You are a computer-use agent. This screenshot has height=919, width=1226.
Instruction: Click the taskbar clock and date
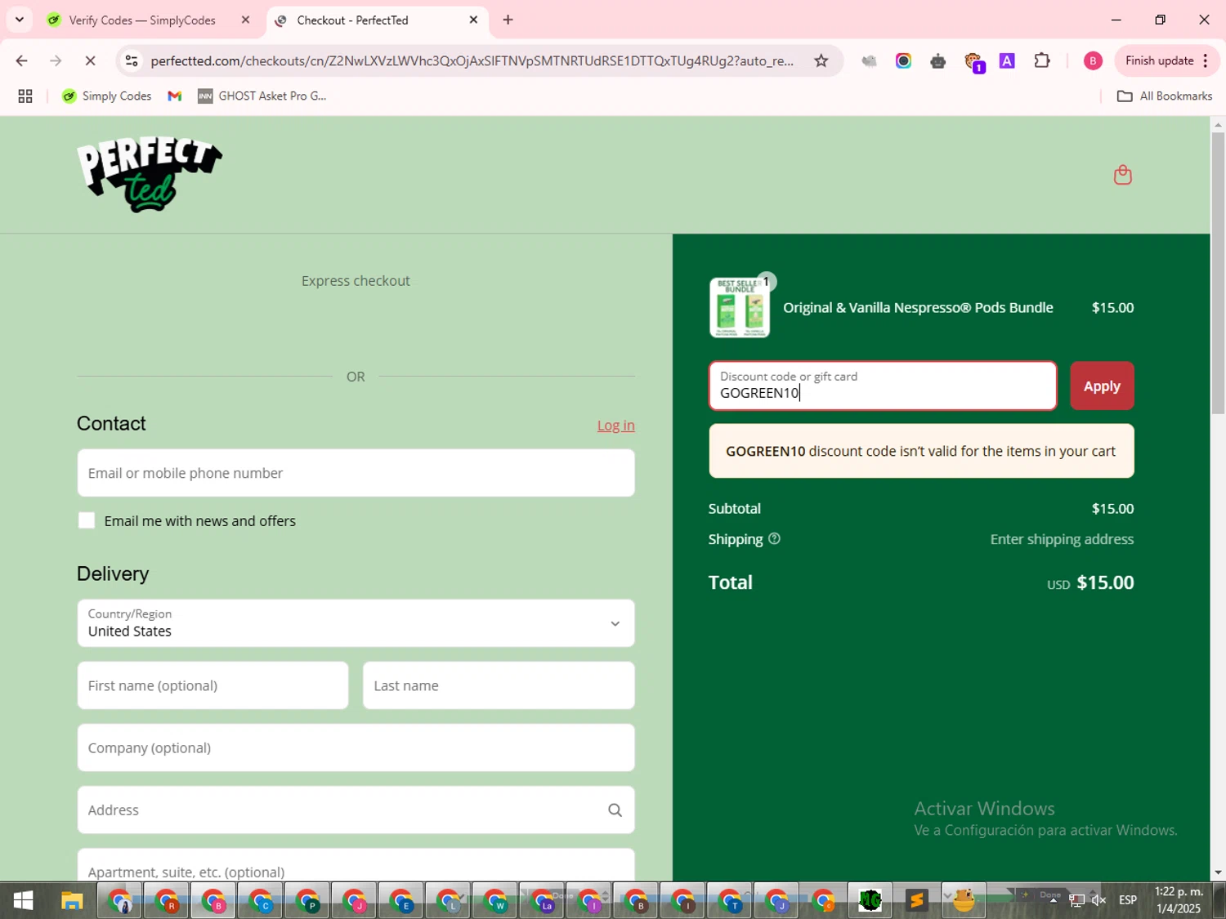pos(1179,900)
